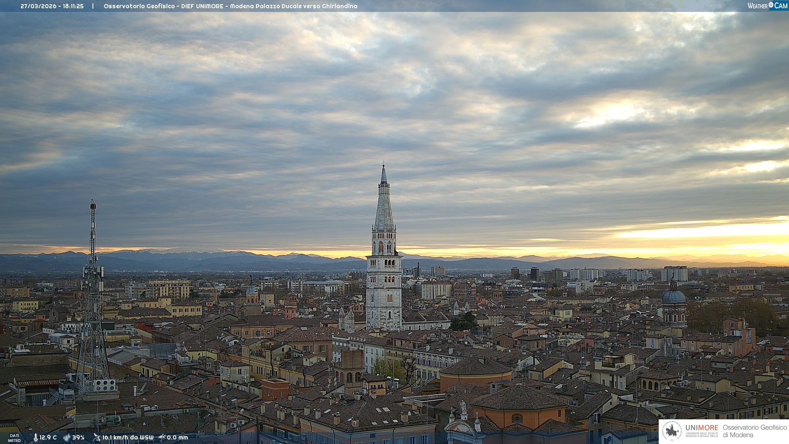Click the 0.0 mm rainfall reading
This screenshot has height=444, width=789.
tap(177, 437)
